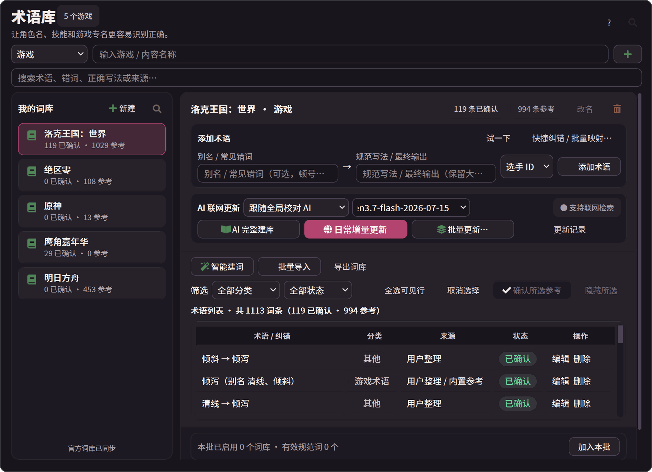Click the 新建 plus button
The width and height of the screenshot is (652, 472).
click(122, 109)
